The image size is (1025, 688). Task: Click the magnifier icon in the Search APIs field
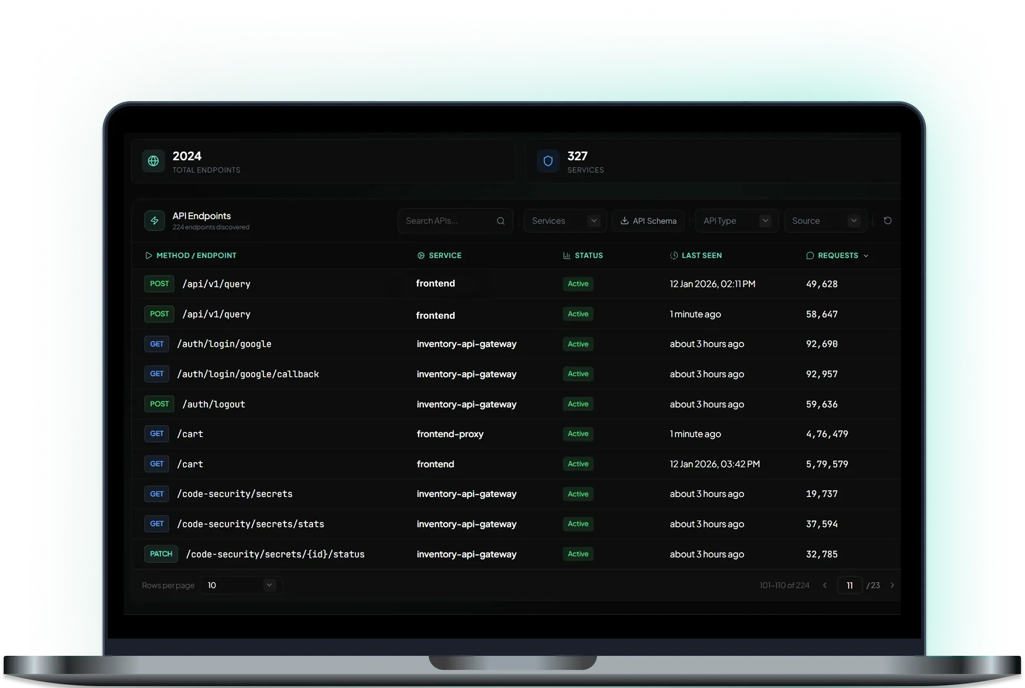(501, 221)
